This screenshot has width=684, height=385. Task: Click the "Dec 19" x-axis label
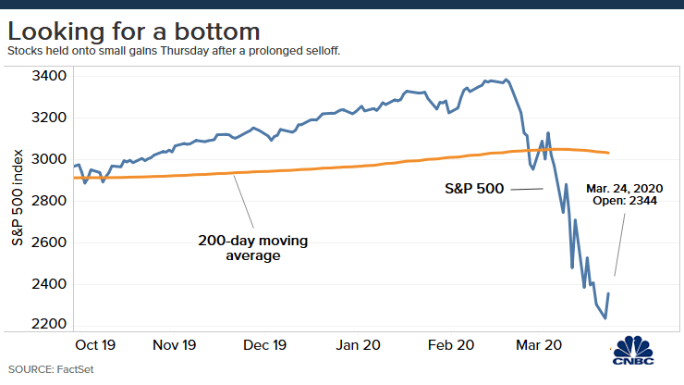(264, 344)
